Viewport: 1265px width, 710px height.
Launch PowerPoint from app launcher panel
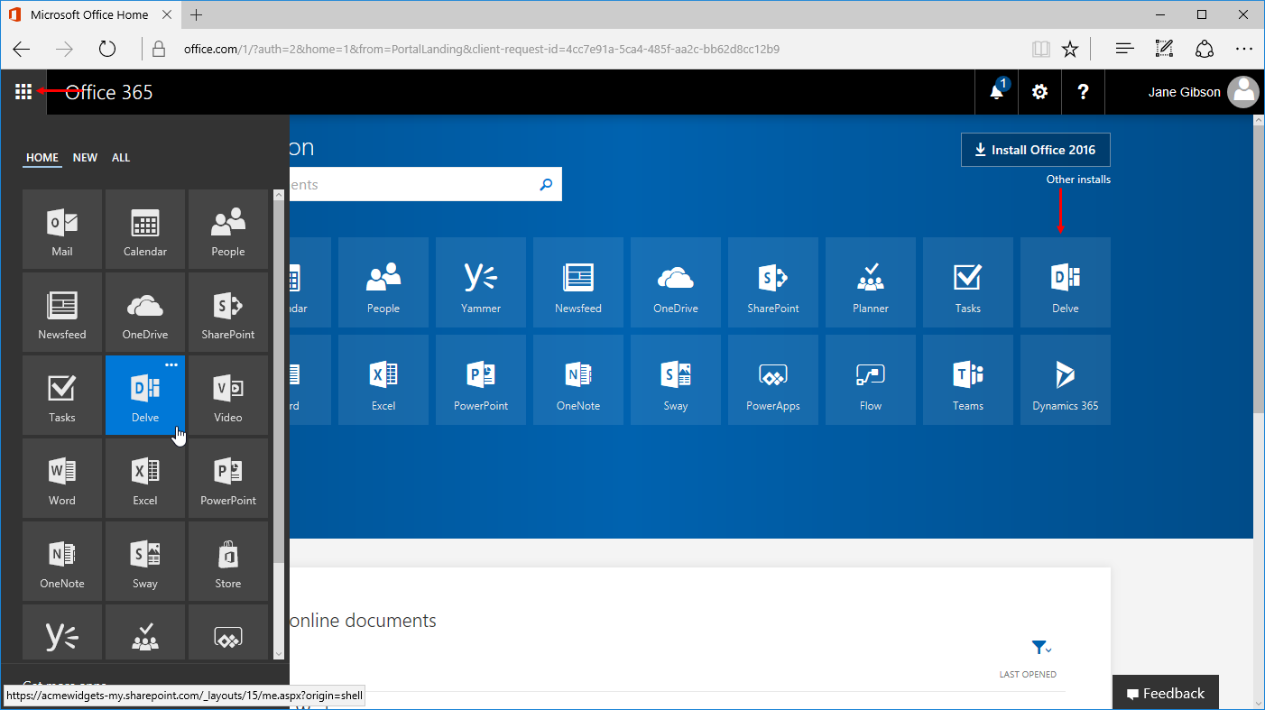pos(228,478)
